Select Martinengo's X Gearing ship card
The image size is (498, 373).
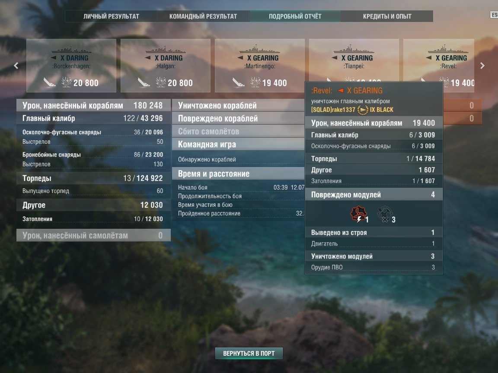coord(260,66)
